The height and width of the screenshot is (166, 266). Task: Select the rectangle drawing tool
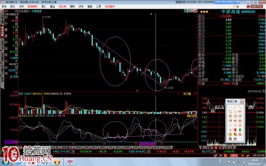click(x=229, y=112)
